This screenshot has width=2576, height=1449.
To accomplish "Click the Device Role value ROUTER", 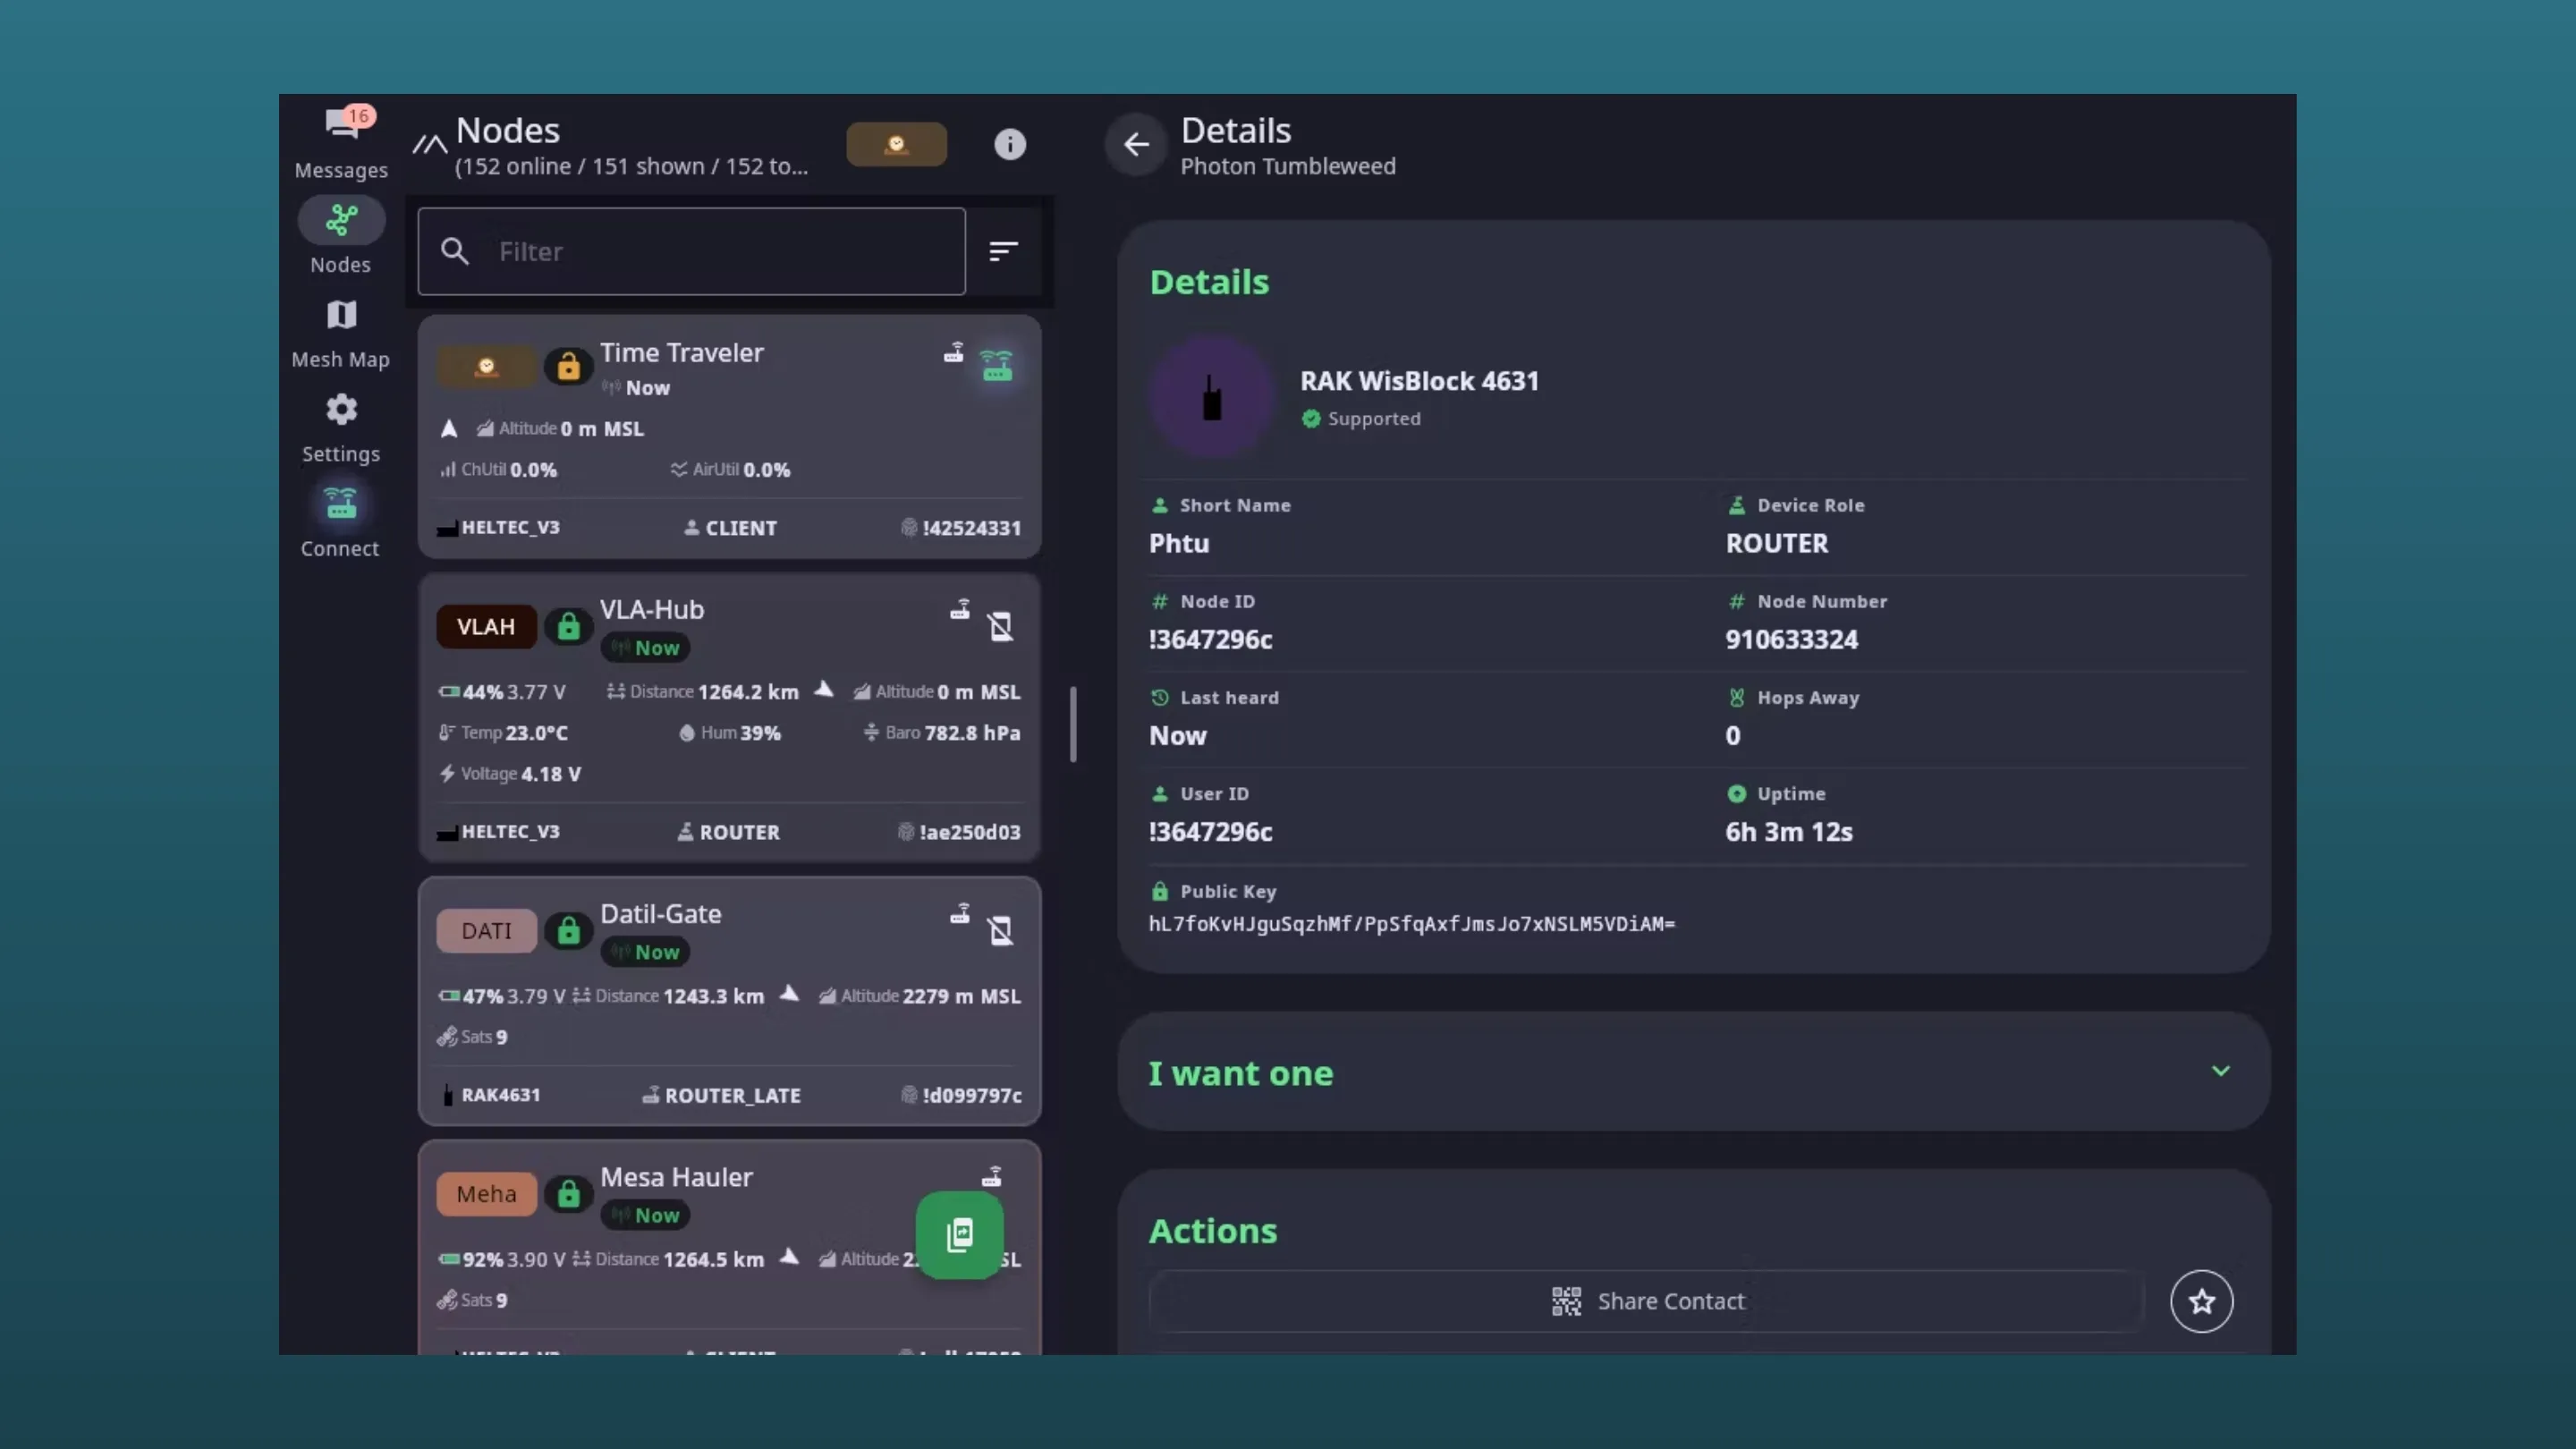I will click(1776, 544).
